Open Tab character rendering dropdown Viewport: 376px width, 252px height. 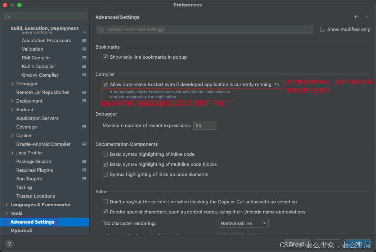click(x=243, y=223)
